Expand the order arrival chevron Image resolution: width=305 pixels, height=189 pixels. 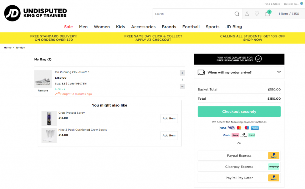[279, 72]
